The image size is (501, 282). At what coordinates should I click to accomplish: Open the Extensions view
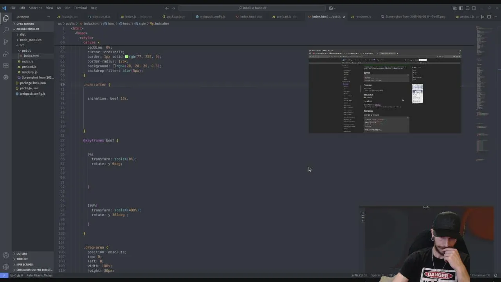pos(6,65)
